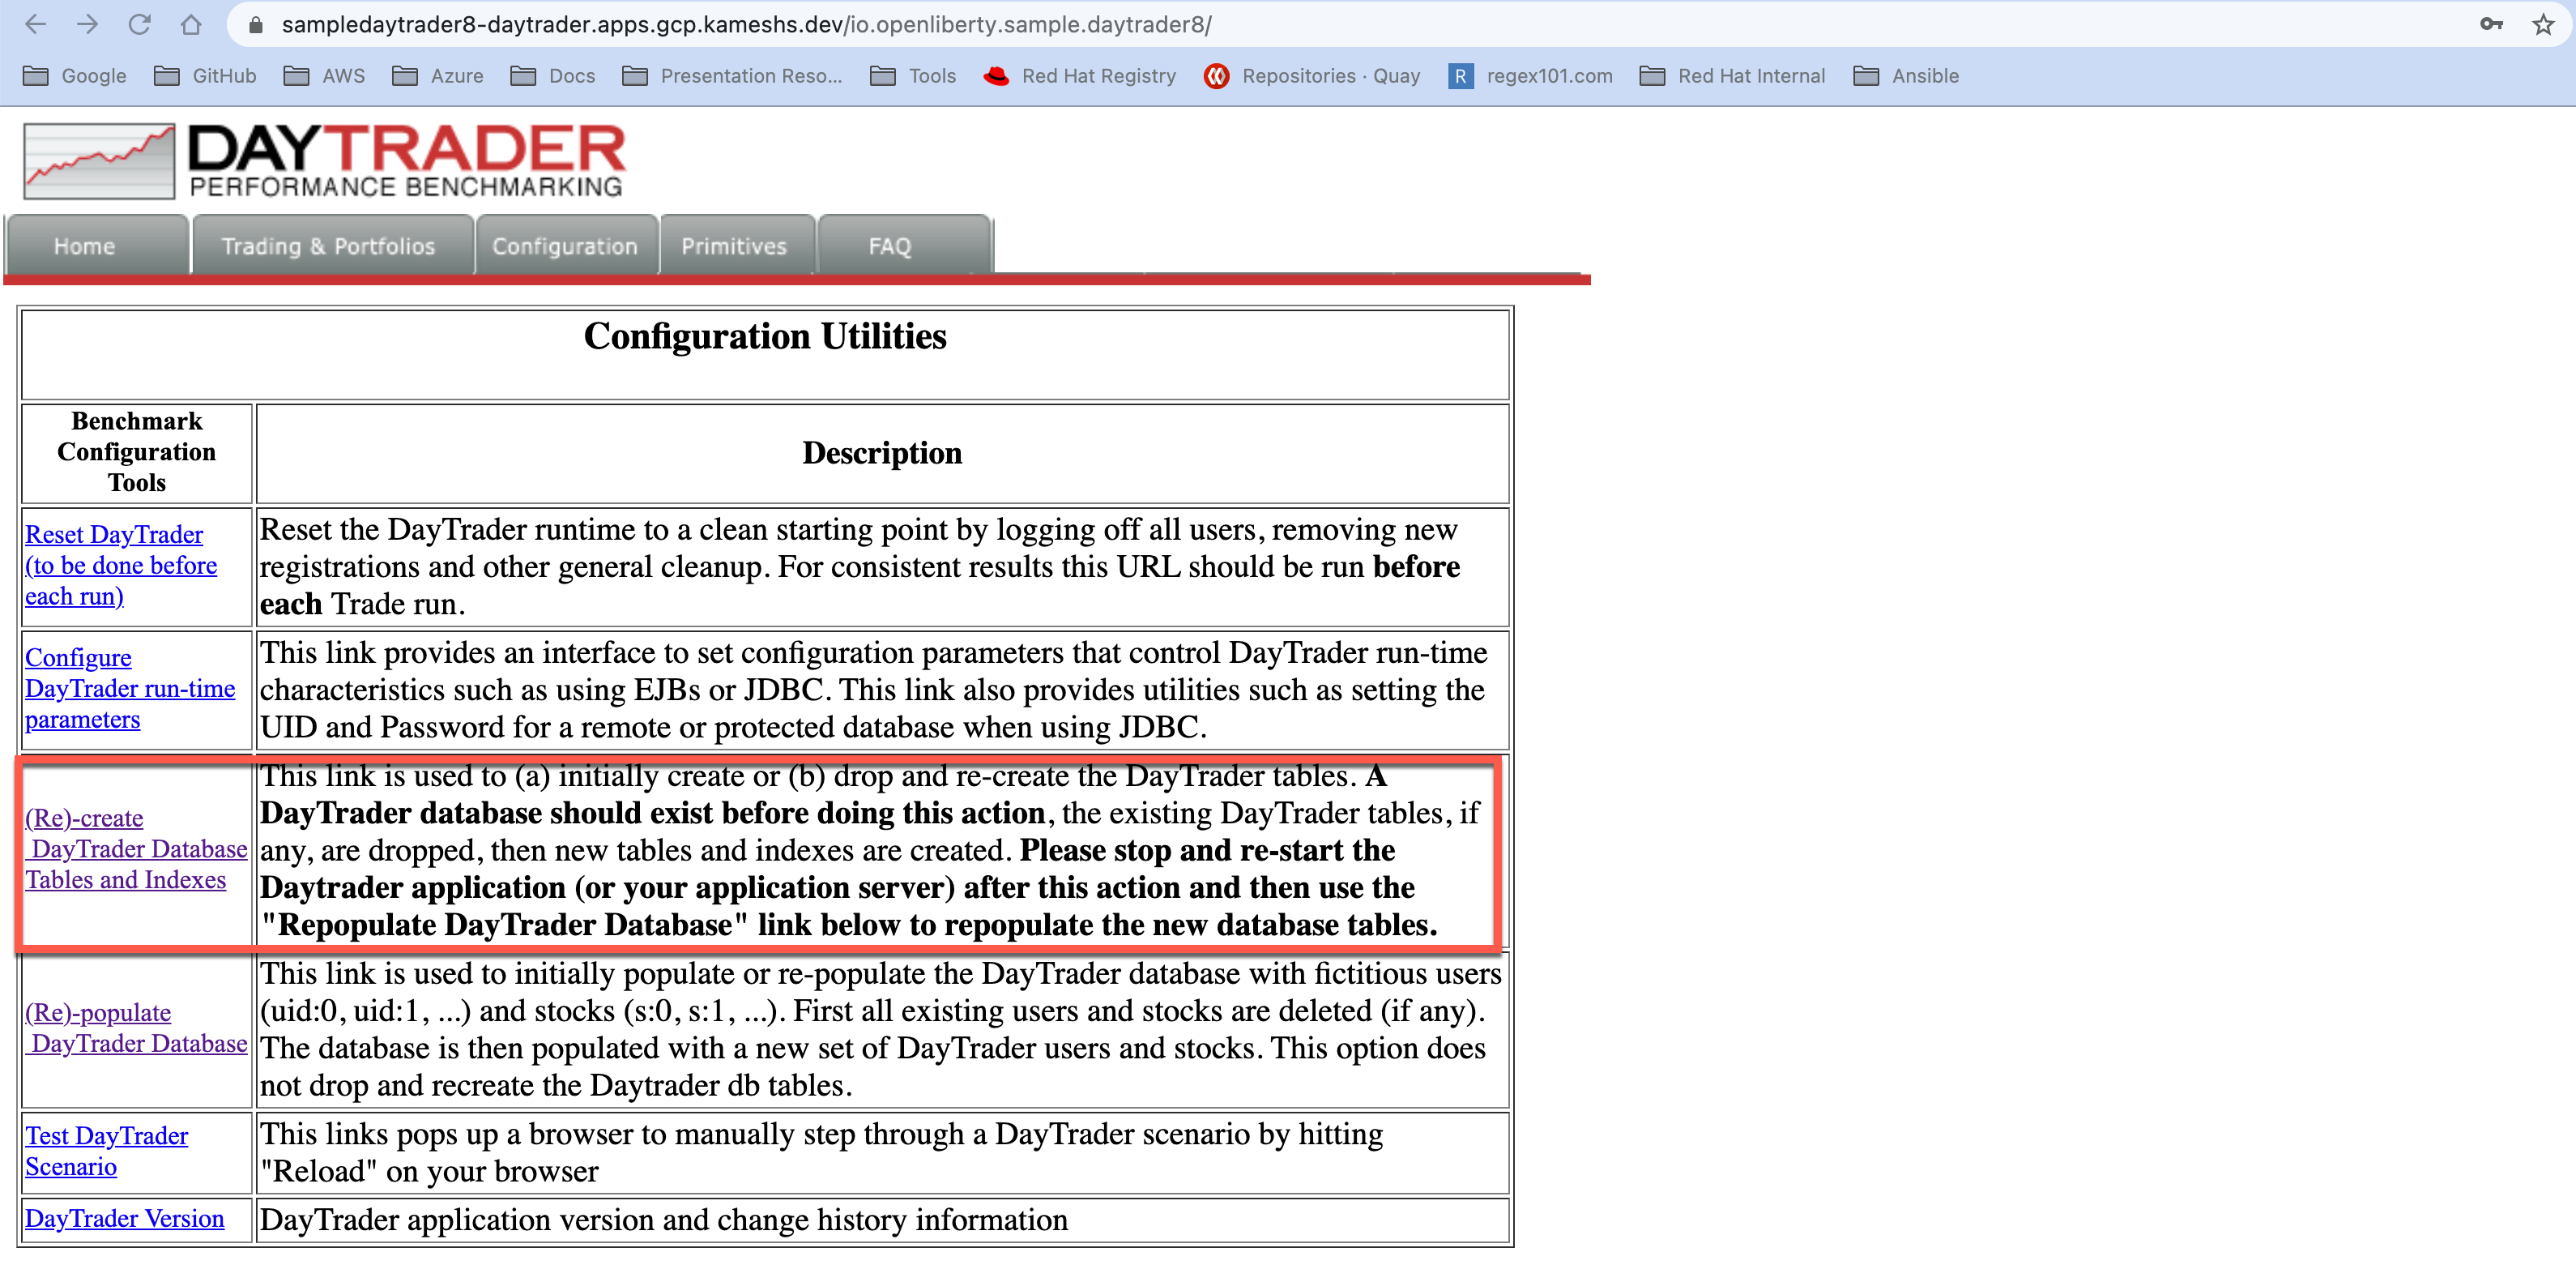
Task: Open Presentation Reso... bookmarks folder
Action: pos(732,76)
